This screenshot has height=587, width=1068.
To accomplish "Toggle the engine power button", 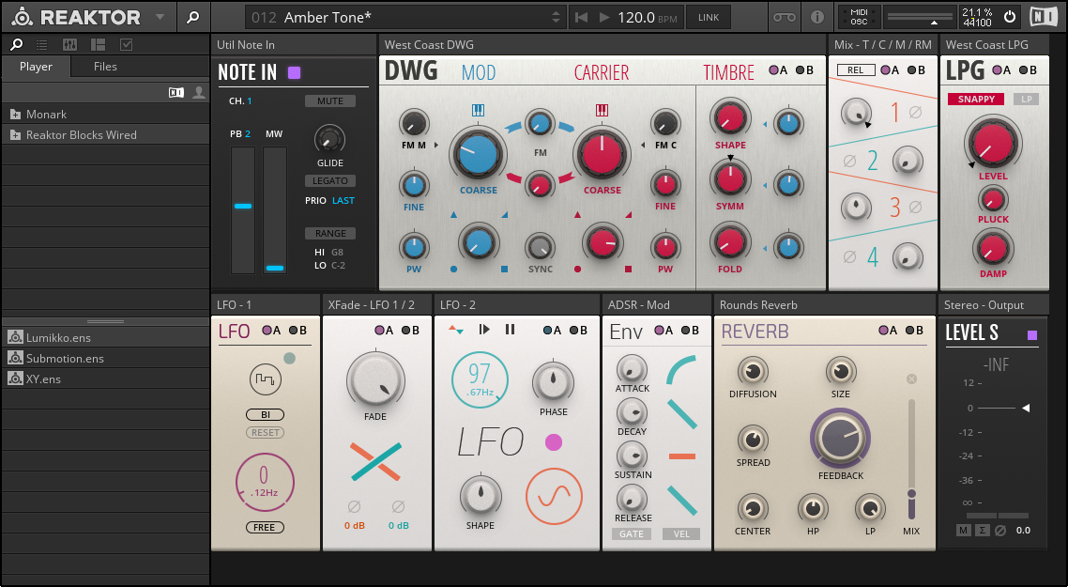I will (1010, 17).
